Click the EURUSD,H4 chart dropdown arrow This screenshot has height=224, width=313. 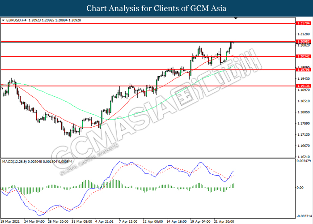click(3, 20)
